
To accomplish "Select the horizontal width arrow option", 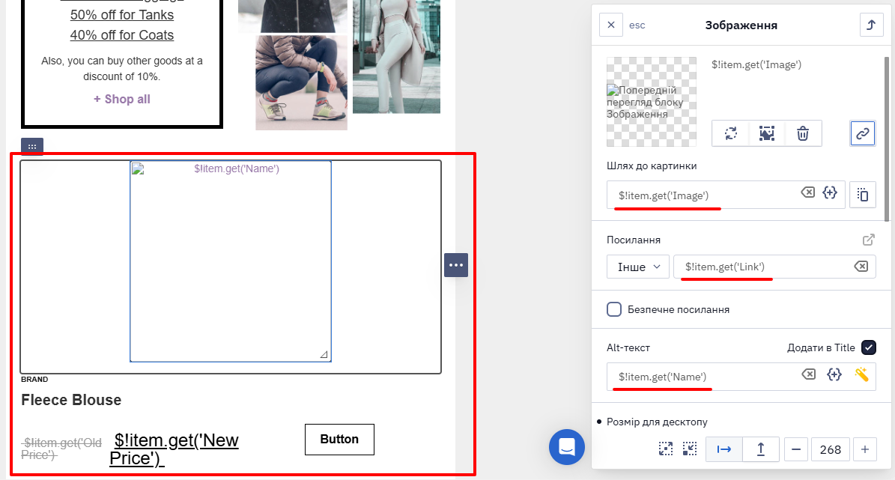I will pyautogui.click(x=723, y=449).
